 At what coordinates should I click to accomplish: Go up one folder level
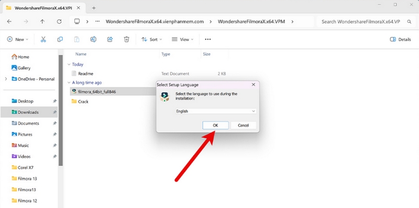click(x=42, y=21)
